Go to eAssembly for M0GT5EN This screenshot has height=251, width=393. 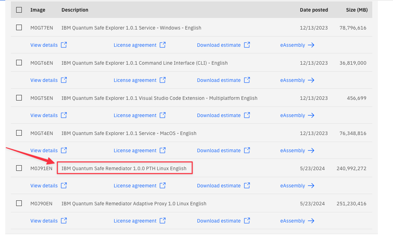tap(292, 115)
